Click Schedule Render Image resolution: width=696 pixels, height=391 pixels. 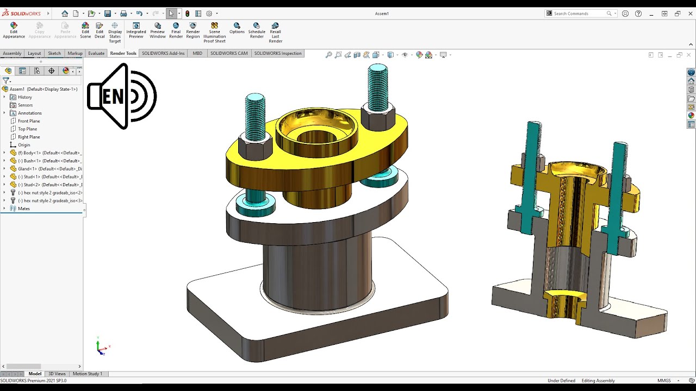(x=257, y=31)
